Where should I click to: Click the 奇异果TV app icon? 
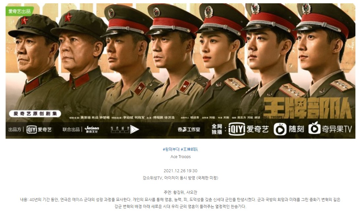click(315, 129)
